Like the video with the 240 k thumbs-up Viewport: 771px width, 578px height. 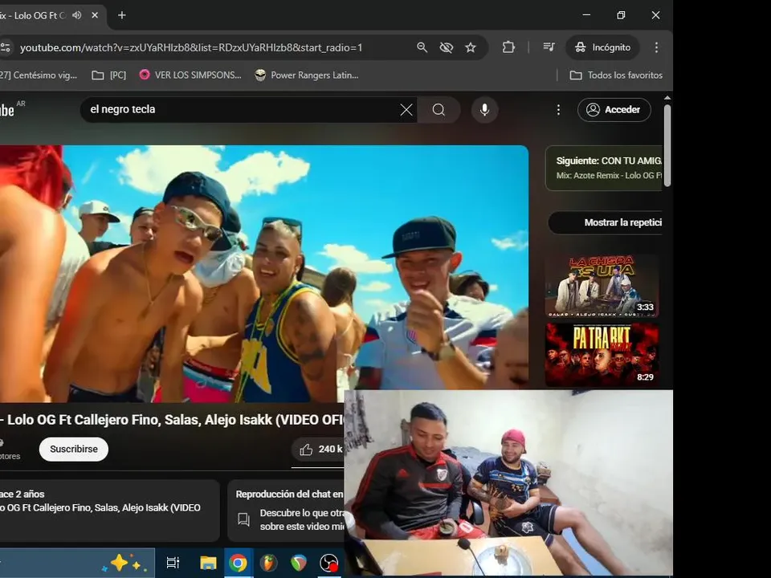point(318,450)
